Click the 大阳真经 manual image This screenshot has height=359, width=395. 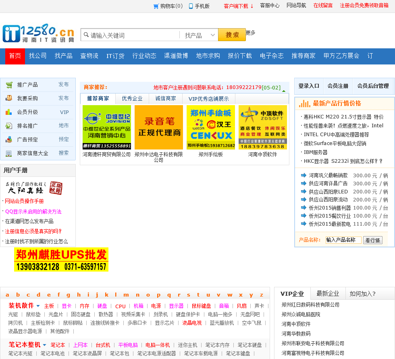click(x=34, y=188)
